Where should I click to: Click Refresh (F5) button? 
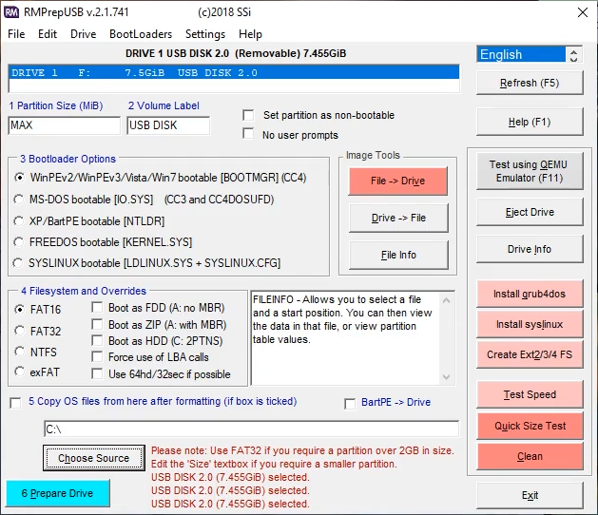point(530,83)
